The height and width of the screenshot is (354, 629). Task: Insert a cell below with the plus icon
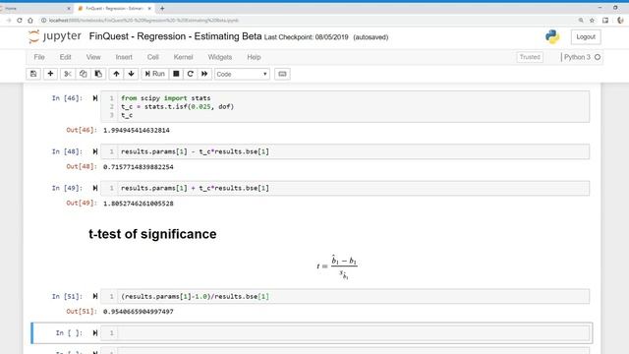[x=50, y=74]
